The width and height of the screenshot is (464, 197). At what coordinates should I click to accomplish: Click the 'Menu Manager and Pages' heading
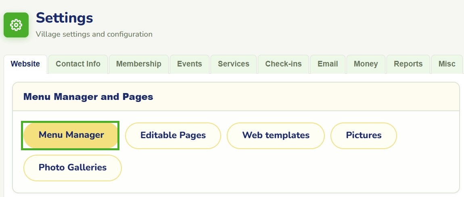pyautogui.click(x=88, y=97)
